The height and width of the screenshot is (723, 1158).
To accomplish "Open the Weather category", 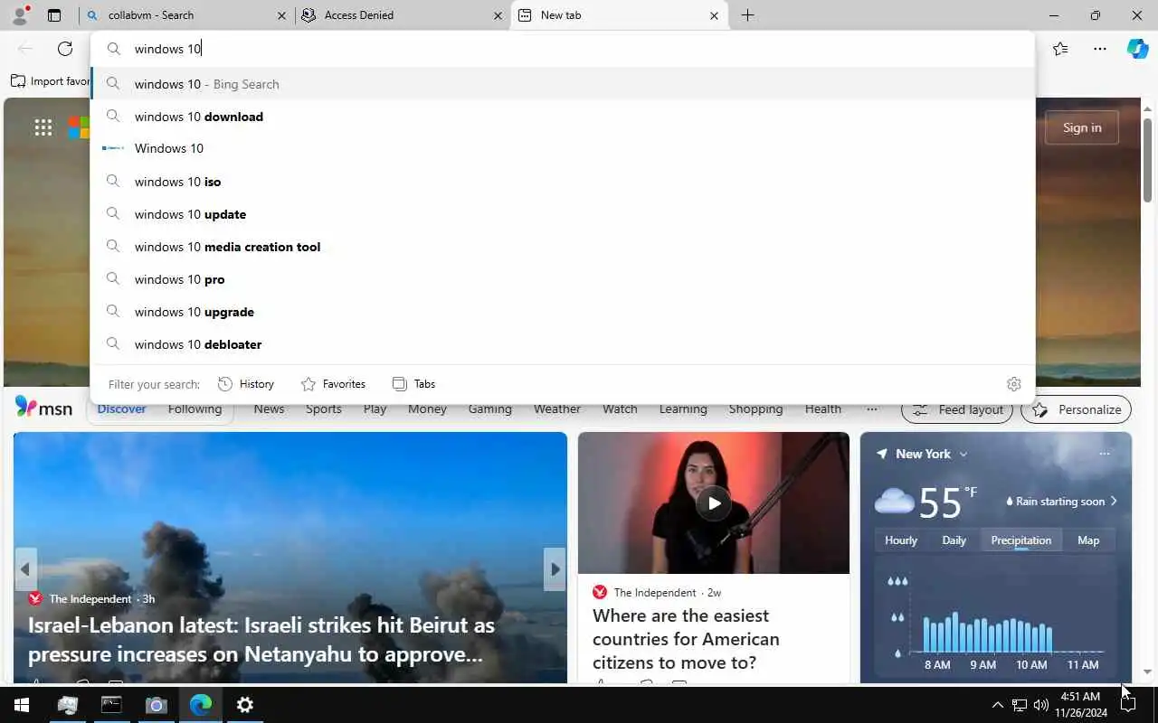I will pyautogui.click(x=556, y=409).
